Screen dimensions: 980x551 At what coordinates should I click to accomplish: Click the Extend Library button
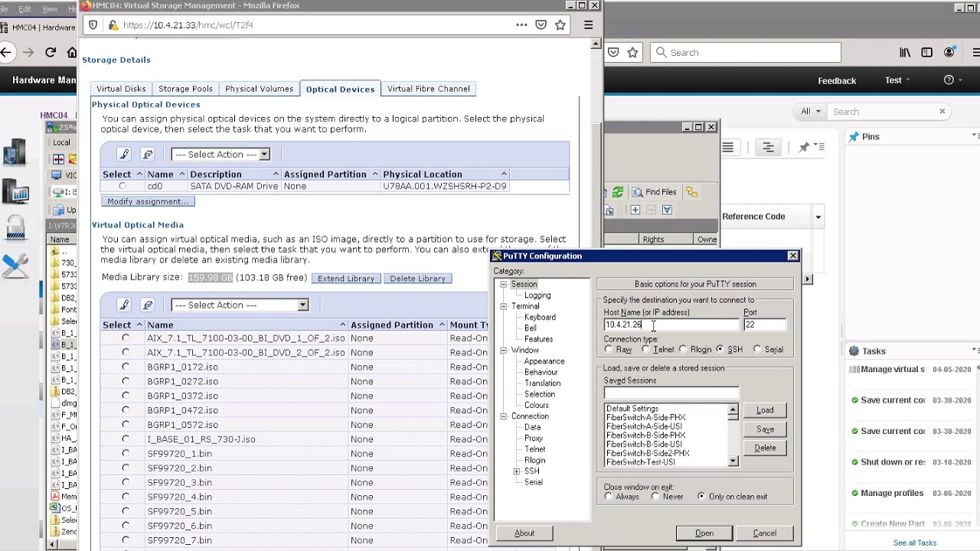pos(346,279)
